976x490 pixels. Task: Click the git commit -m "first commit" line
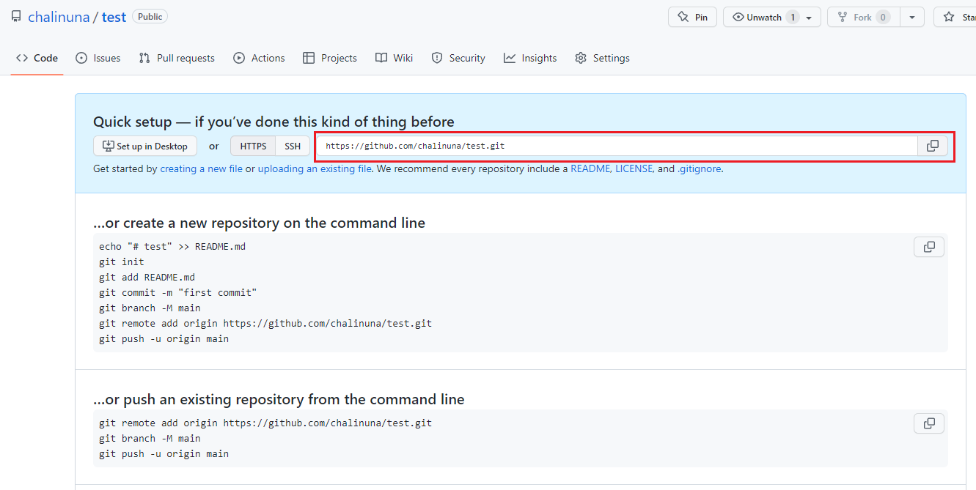coord(178,293)
